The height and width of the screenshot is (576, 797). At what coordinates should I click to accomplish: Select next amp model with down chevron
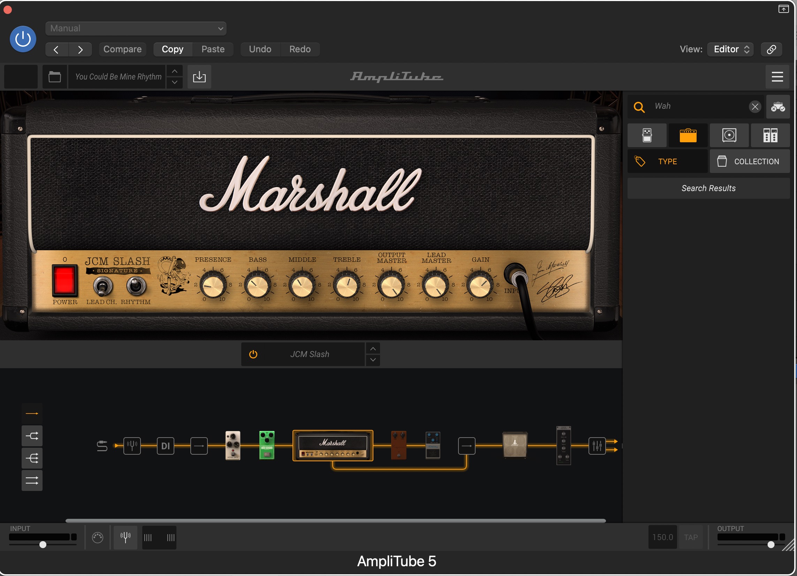373,360
